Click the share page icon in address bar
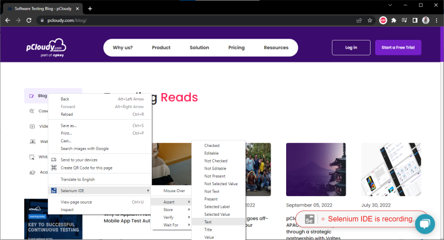This screenshot has width=444, height=240. (x=359, y=20)
